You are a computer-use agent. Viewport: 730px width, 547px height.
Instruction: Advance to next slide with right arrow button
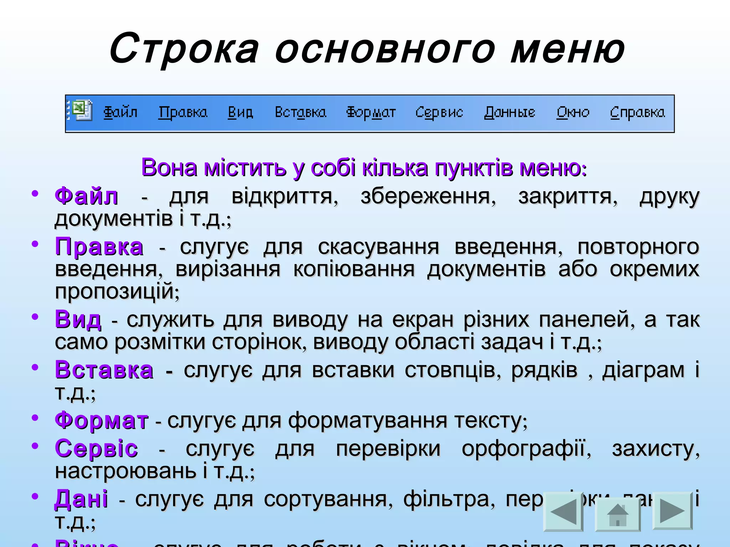coord(673,511)
